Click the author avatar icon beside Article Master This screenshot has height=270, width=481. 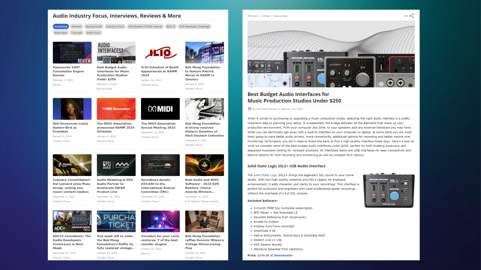[x=250, y=109]
